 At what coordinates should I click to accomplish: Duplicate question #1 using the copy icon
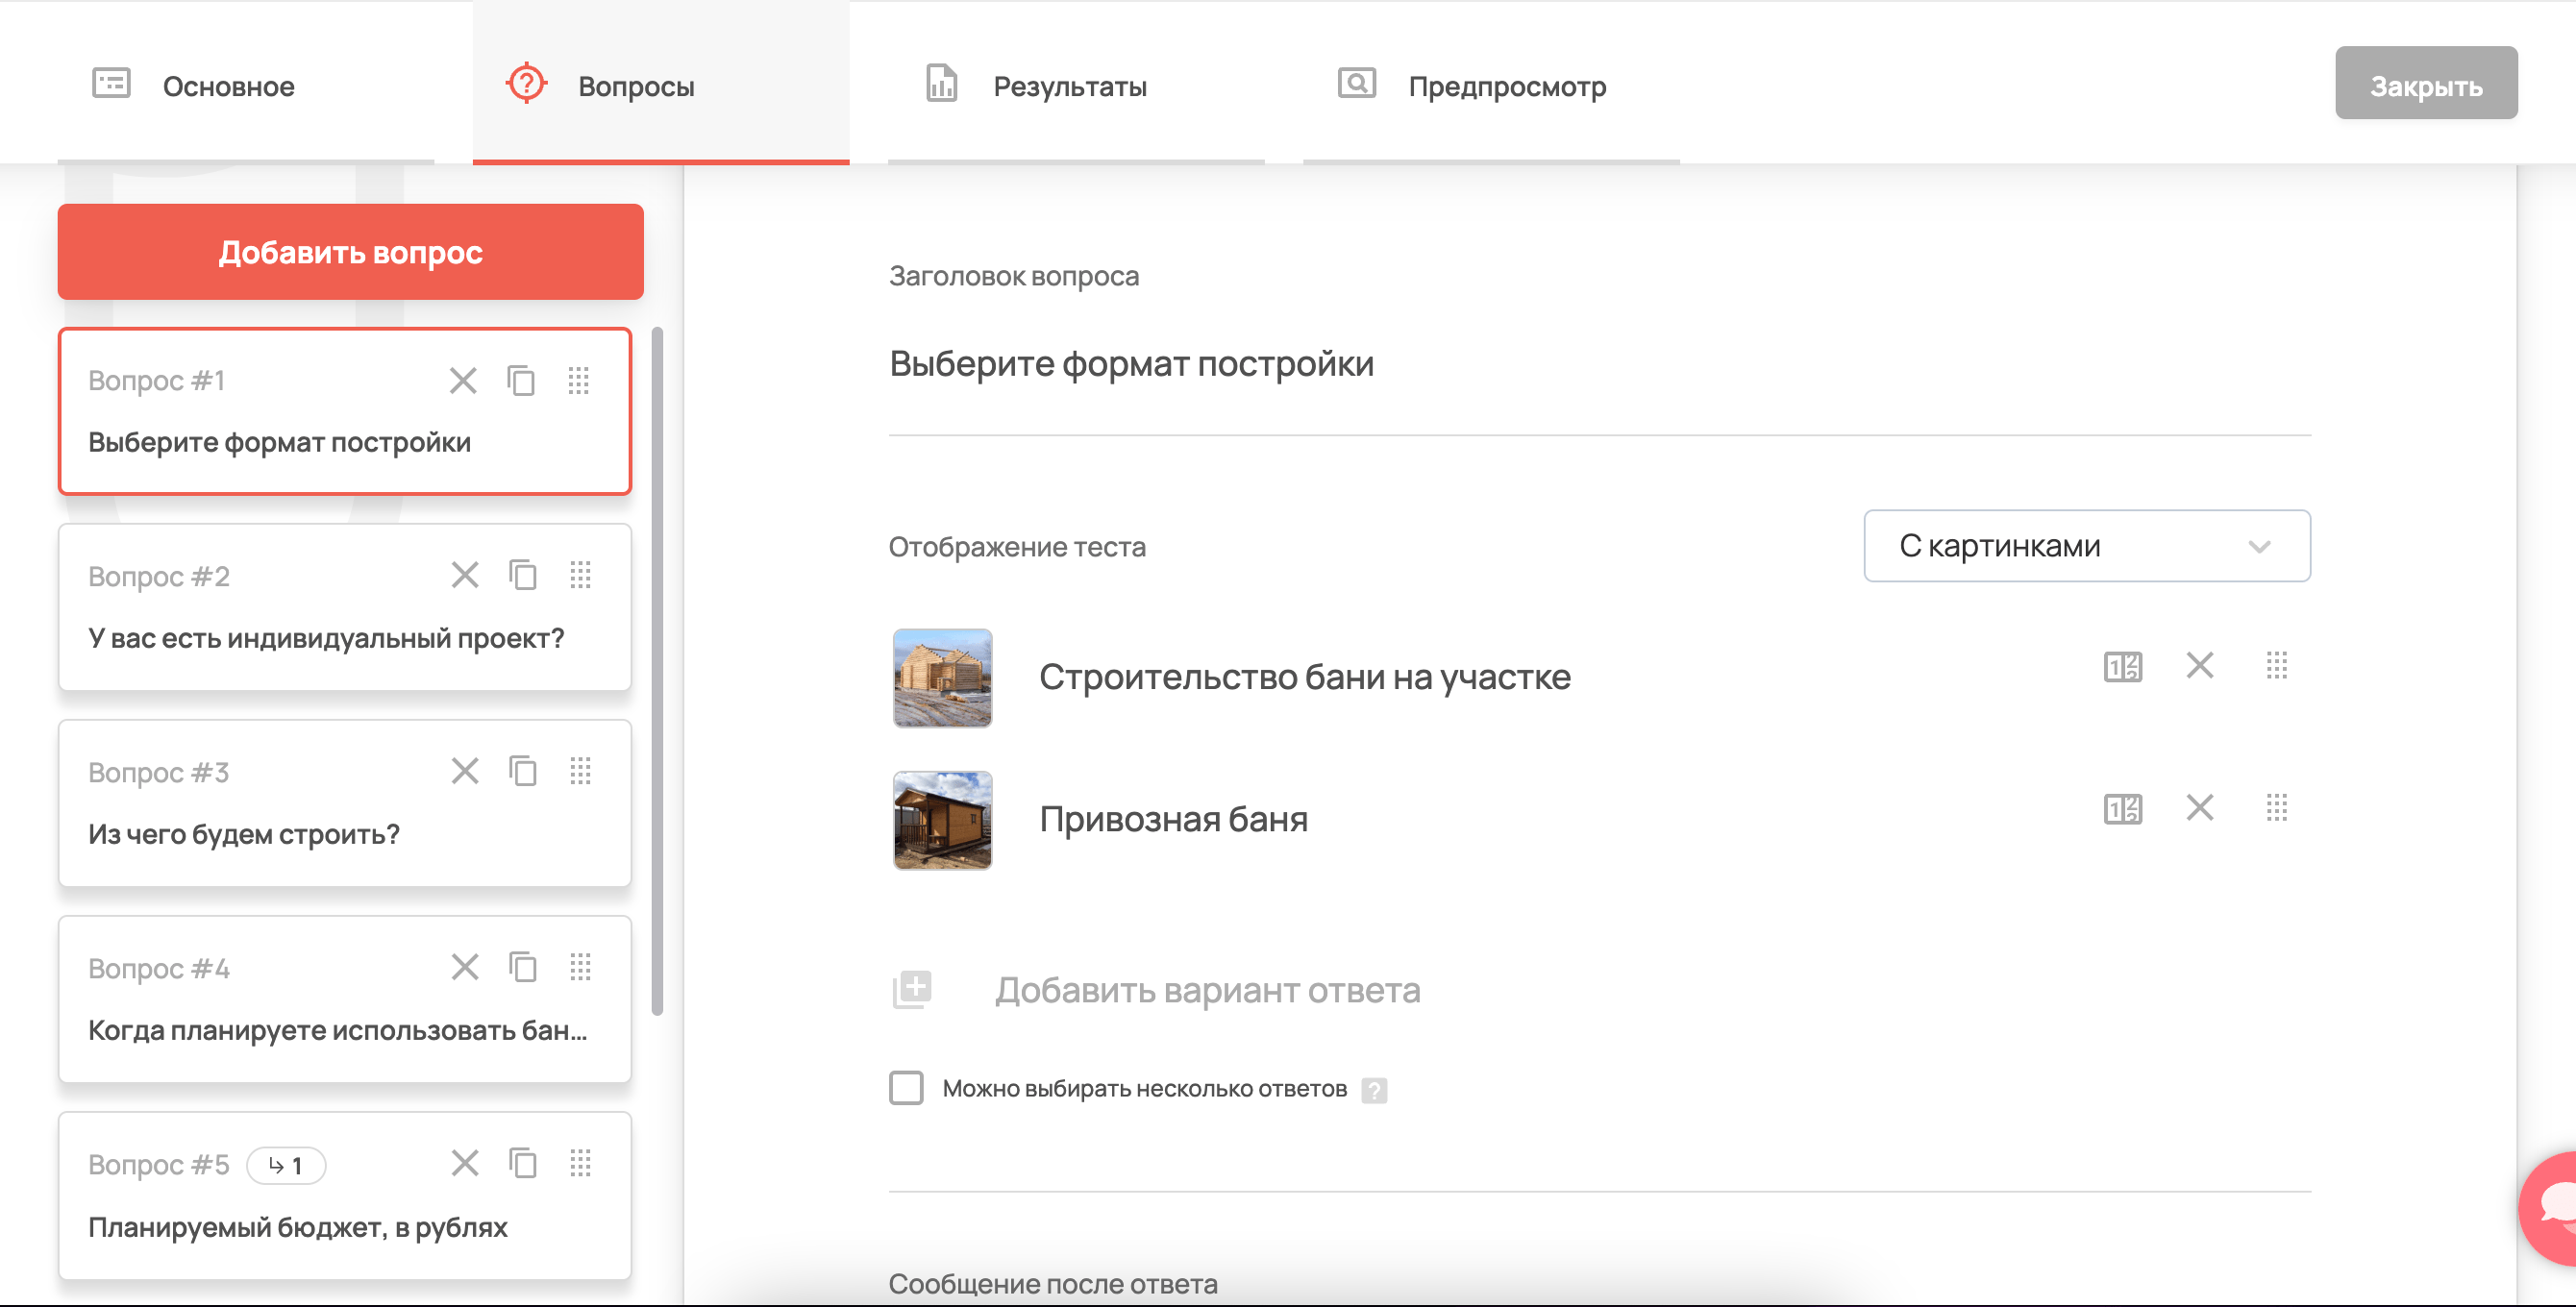point(521,381)
